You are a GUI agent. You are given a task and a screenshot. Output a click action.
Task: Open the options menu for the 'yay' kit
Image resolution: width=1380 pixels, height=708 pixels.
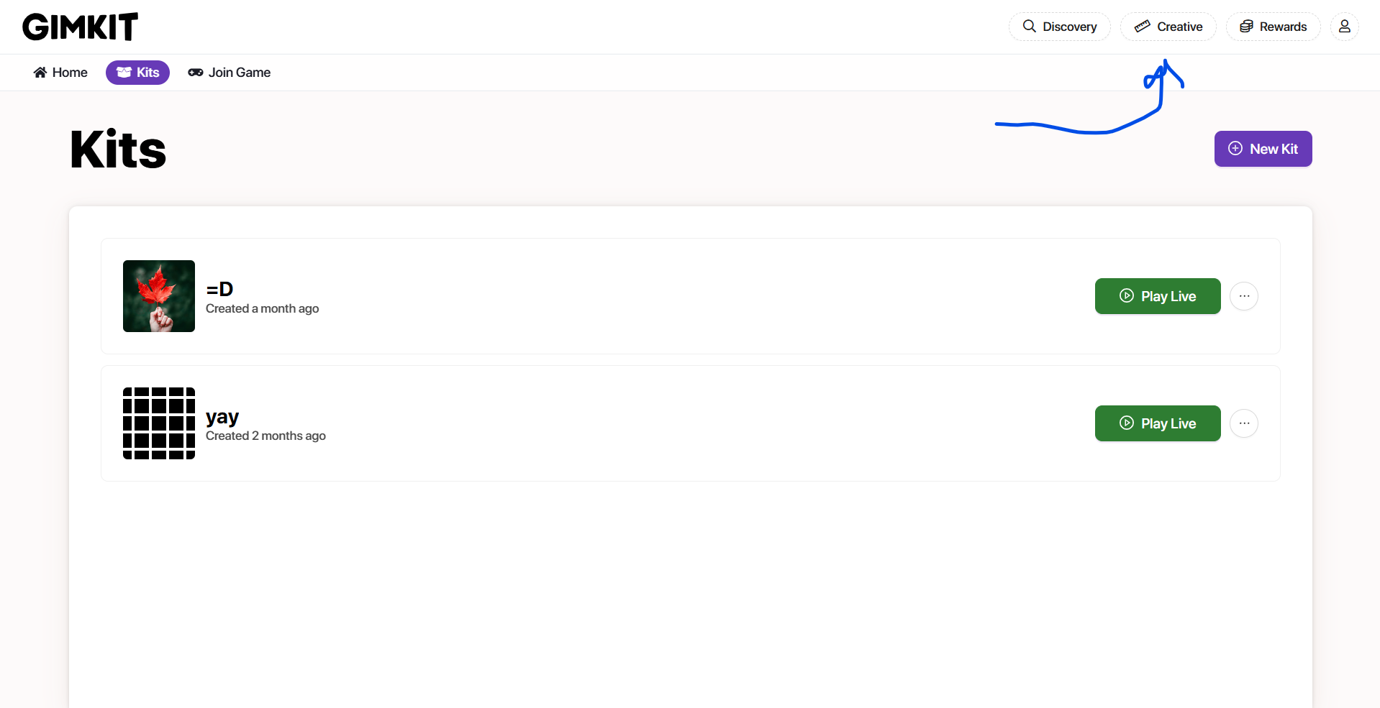tap(1244, 423)
